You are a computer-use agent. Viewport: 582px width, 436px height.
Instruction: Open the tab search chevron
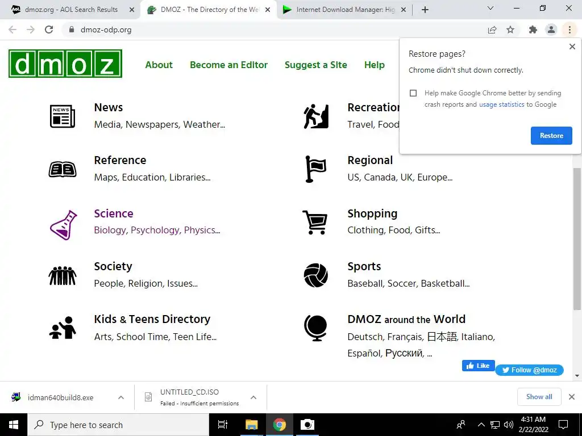pos(490,8)
